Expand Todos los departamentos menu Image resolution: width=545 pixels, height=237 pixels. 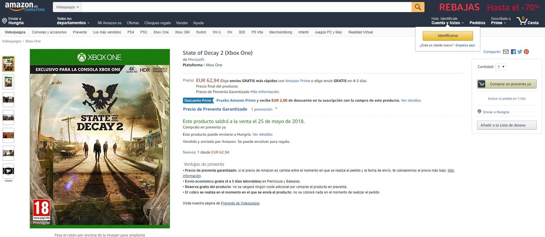coord(73,21)
